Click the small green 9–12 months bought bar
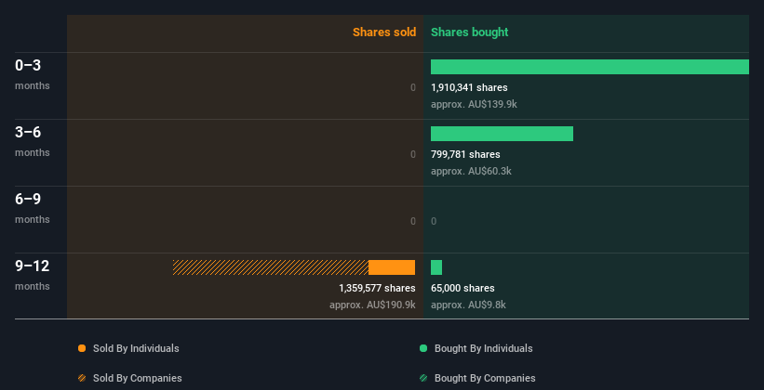Screen dimensions: 764x390 pyautogui.click(x=436, y=267)
